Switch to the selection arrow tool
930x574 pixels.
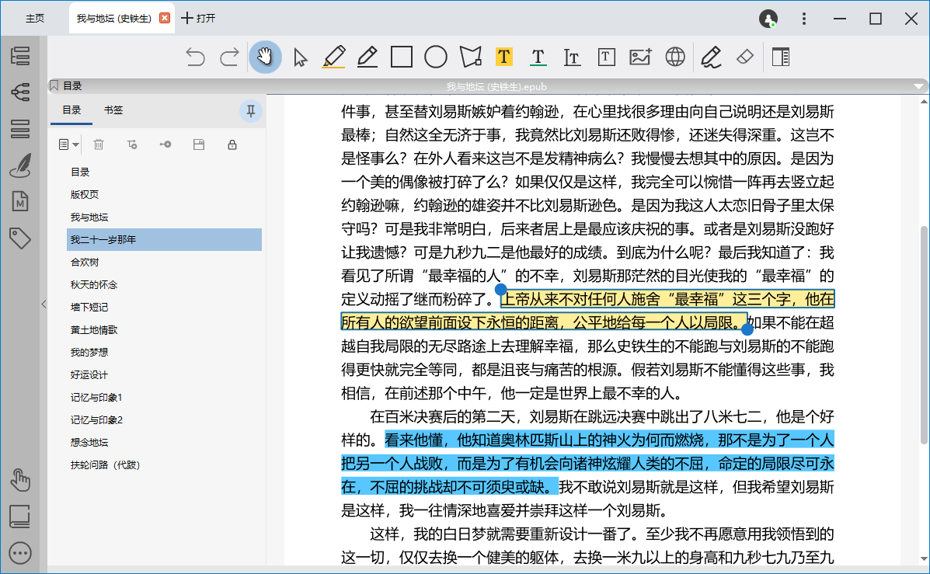coord(299,57)
